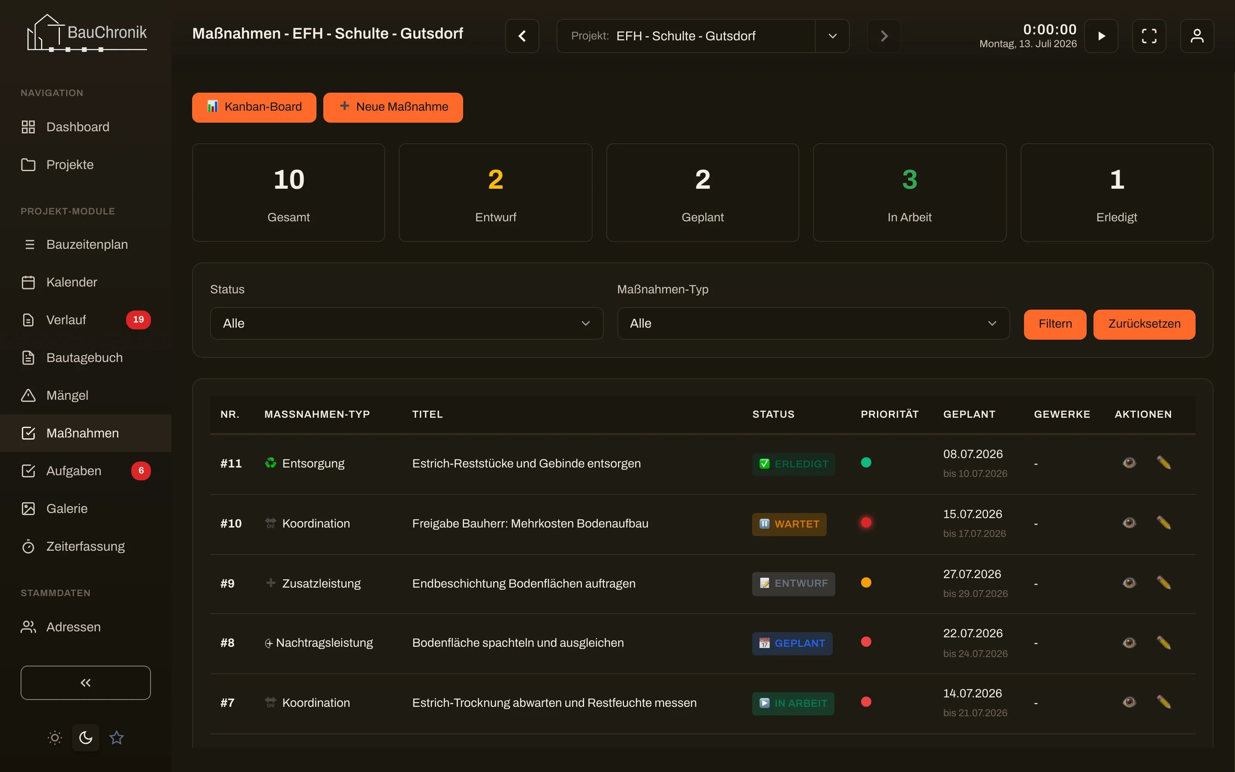This screenshot has width=1235, height=772.
Task: Click the Entwurf 2 stat card
Action: (496, 193)
